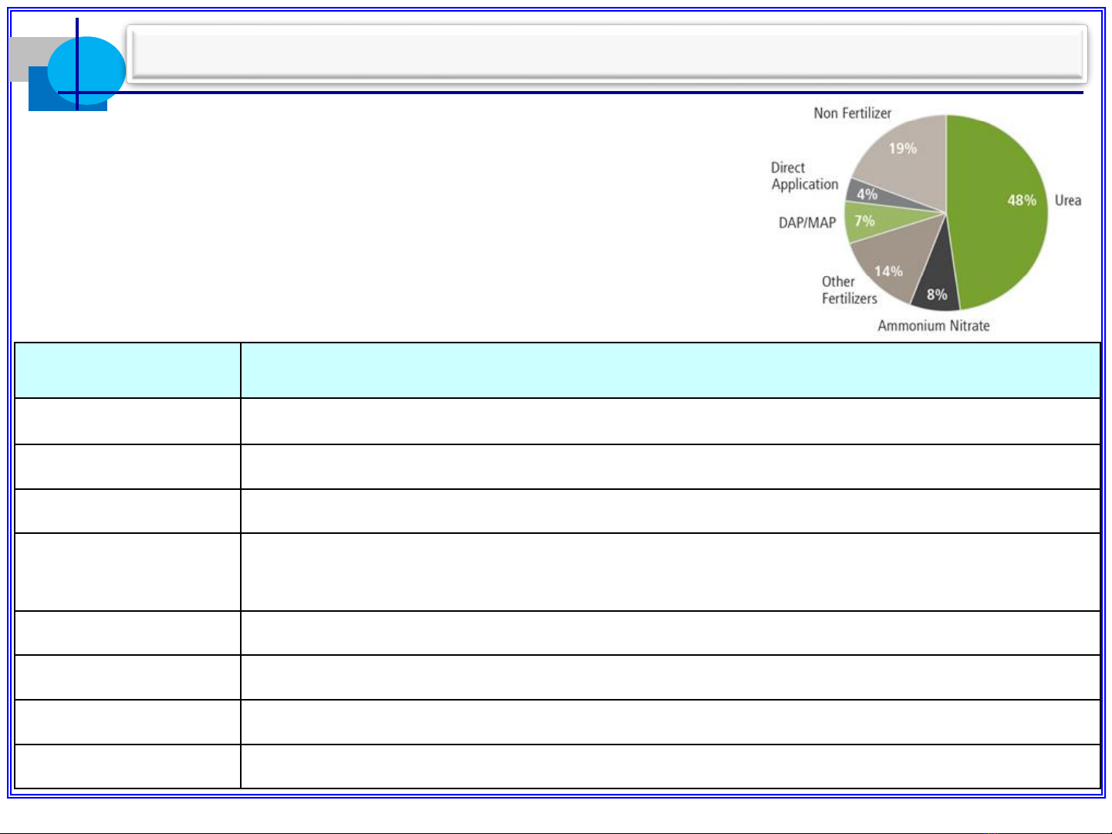The image size is (1112, 834).
Task: Click the tall fourth row's right cell
Action: 670,572
